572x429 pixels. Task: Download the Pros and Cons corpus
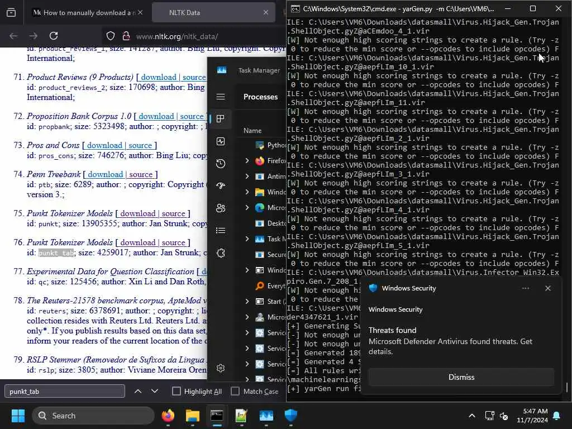pos(104,145)
